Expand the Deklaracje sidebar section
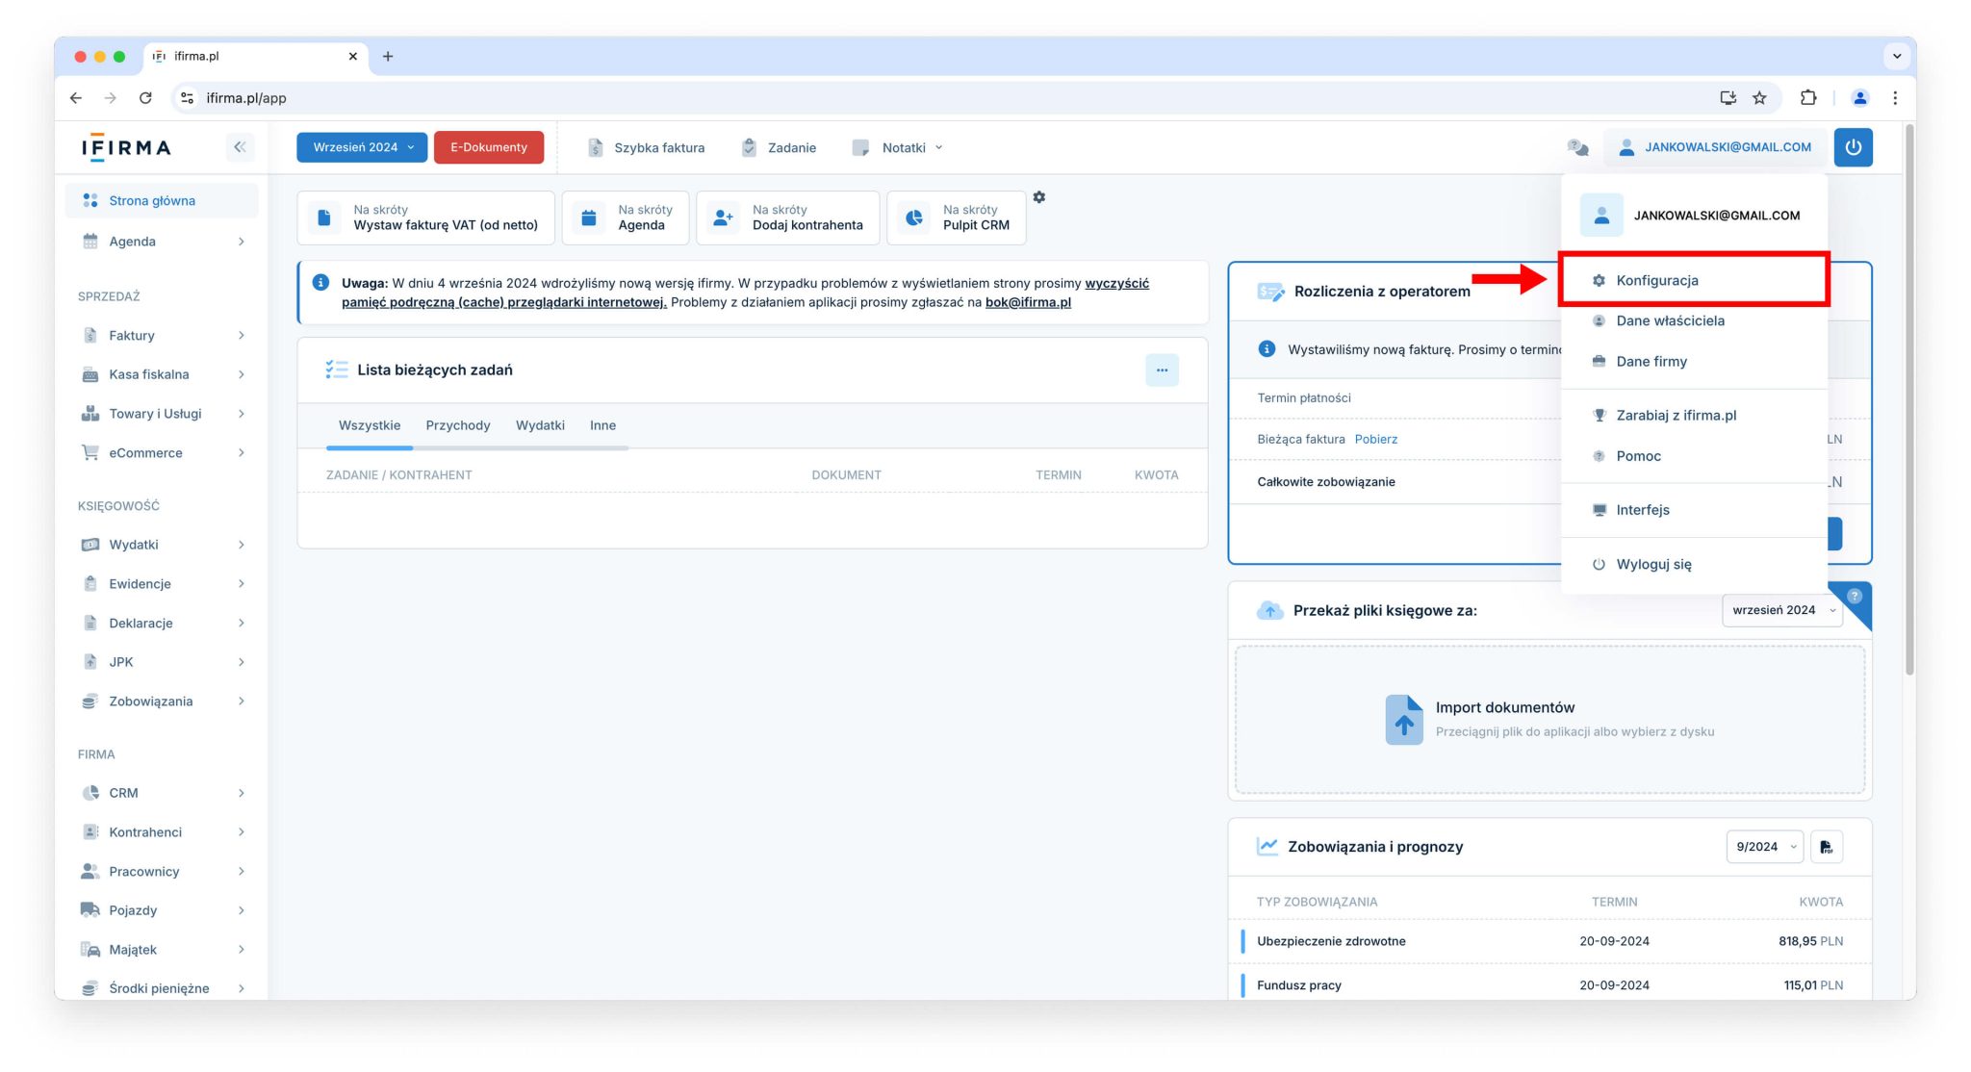Image resolution: width=1971 pixels, height=1072 pixels. point(163,623)
